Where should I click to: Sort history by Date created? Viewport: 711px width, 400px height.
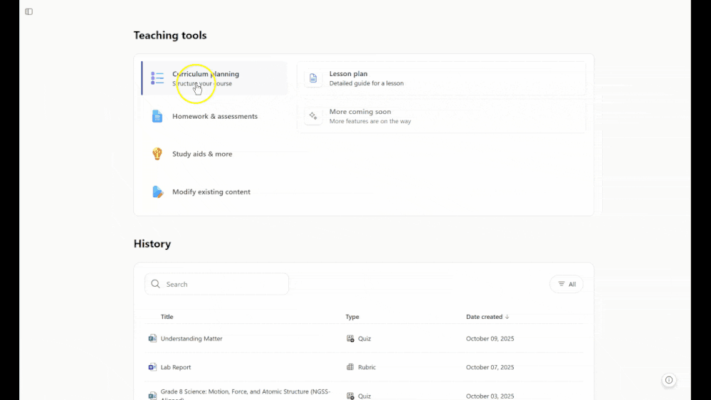488,317
